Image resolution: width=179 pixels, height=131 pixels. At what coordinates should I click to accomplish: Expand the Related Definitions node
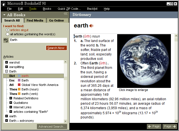pyautogui.click(x=11, y=98)
